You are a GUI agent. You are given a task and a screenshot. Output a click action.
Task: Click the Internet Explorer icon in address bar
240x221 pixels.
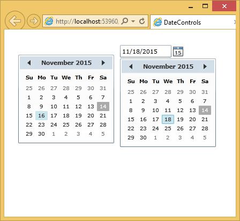click(x=49, y=21)
